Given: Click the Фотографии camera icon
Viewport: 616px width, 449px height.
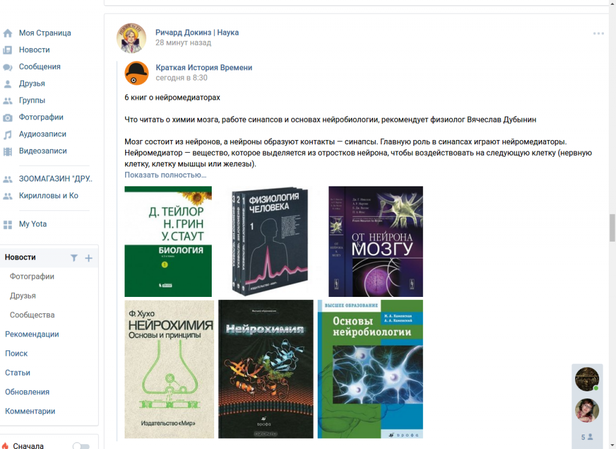Looking at the screenshot, I should pyautogui.click(x=7, y=118).
